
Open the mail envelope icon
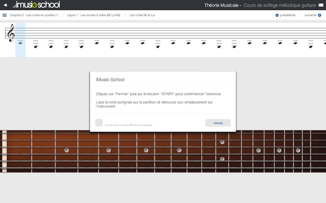321,5
